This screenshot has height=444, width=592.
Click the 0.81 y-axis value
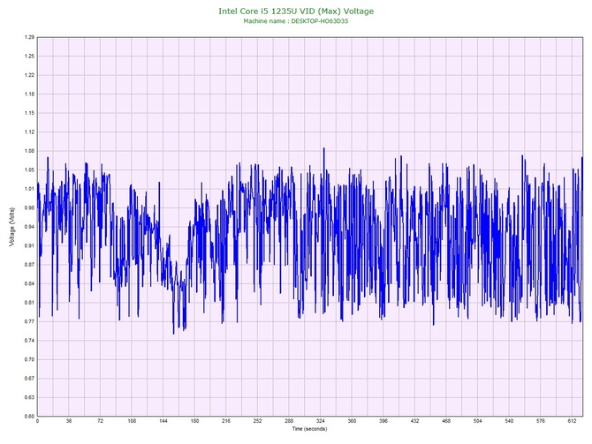[29, 303]
